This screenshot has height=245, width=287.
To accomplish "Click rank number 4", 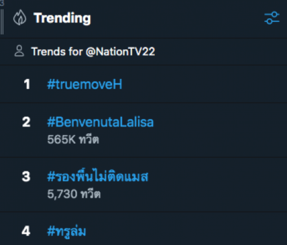I will click(x=26, y=231).
